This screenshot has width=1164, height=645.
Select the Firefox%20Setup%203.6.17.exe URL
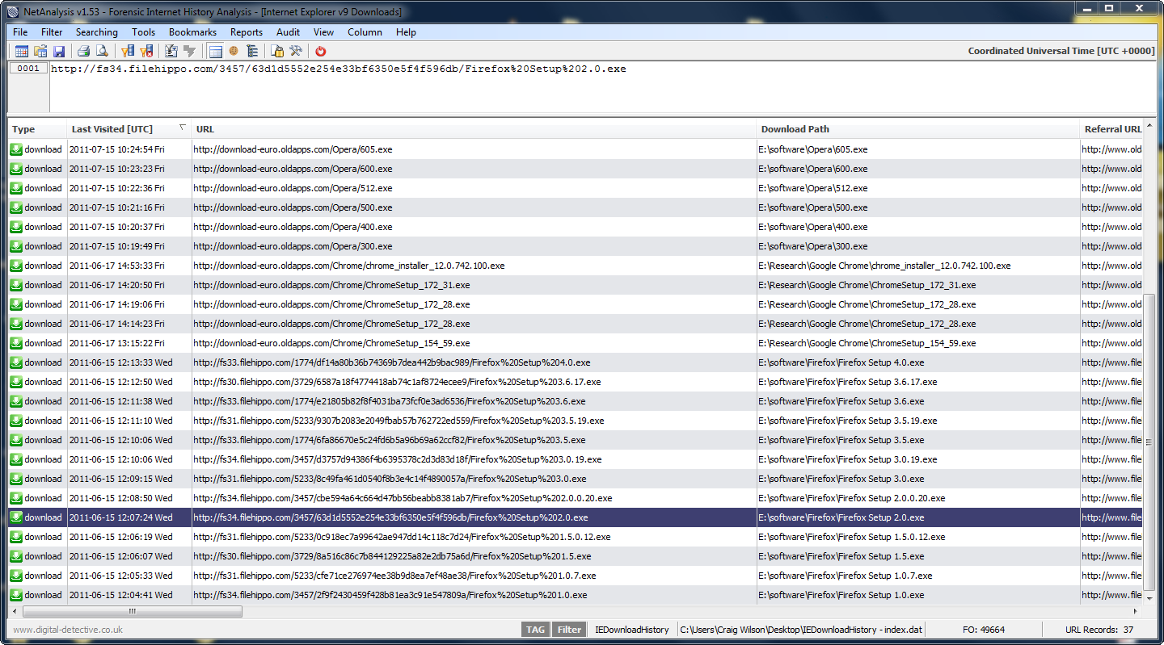point(397,382)
